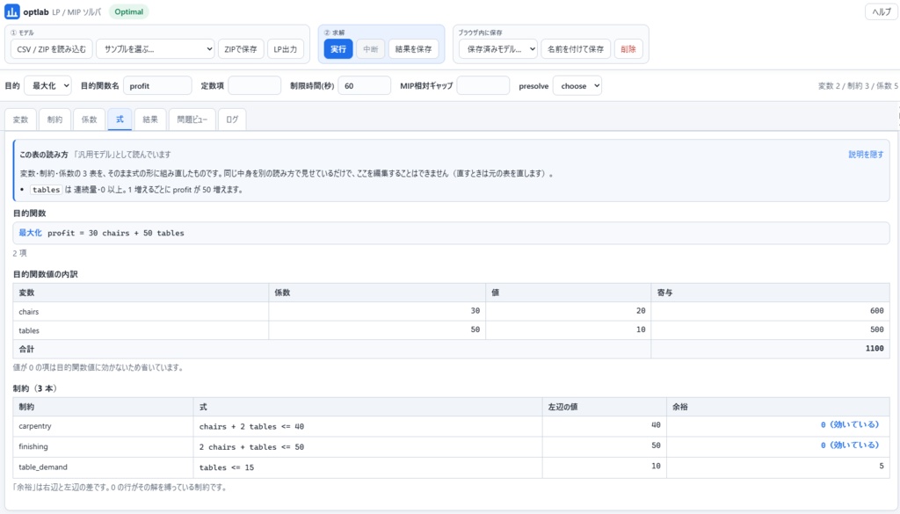Open the 目的 最大化 objective dropdown
900x514 pixels.
[47, 85]
